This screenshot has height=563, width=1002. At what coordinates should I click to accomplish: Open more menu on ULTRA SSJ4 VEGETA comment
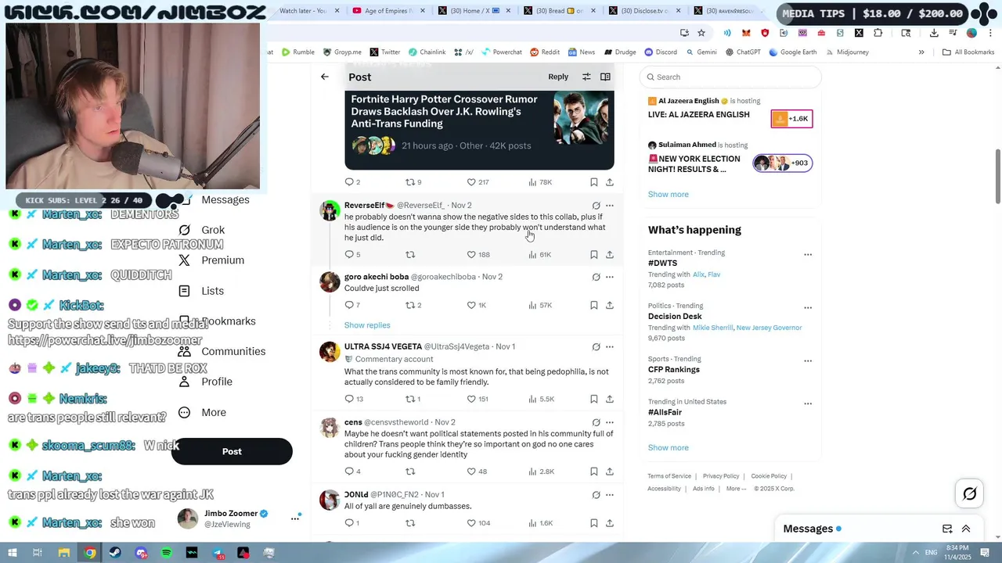[610, 347]
